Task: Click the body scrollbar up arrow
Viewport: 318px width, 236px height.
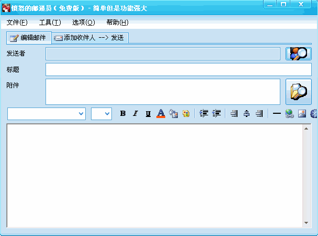Action: (x=306, y=128)
